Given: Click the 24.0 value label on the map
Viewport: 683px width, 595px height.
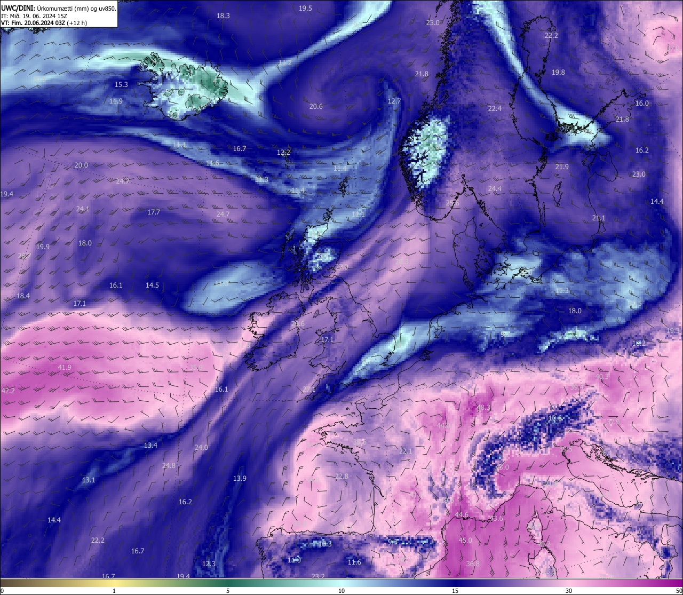Looking at the screenshot, I should pyautogui.click(x=201, y=448).
